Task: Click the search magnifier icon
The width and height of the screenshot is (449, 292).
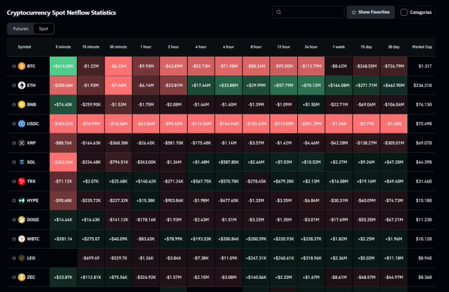Action: pos(279,12)
